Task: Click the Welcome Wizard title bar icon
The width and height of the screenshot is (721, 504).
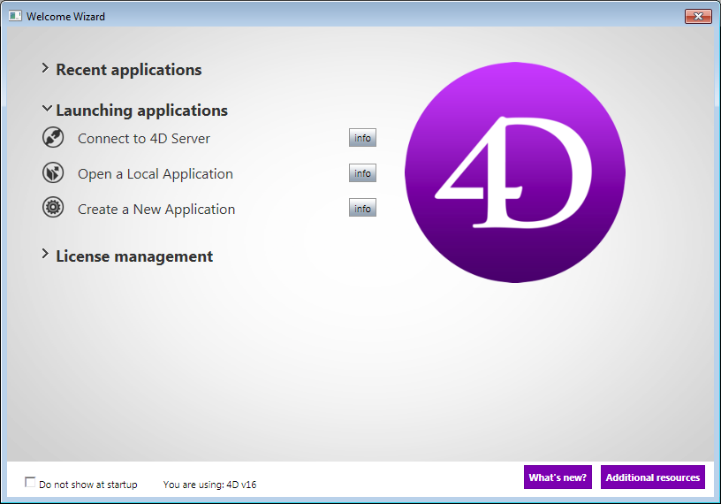Action: [x=15, y=16]
